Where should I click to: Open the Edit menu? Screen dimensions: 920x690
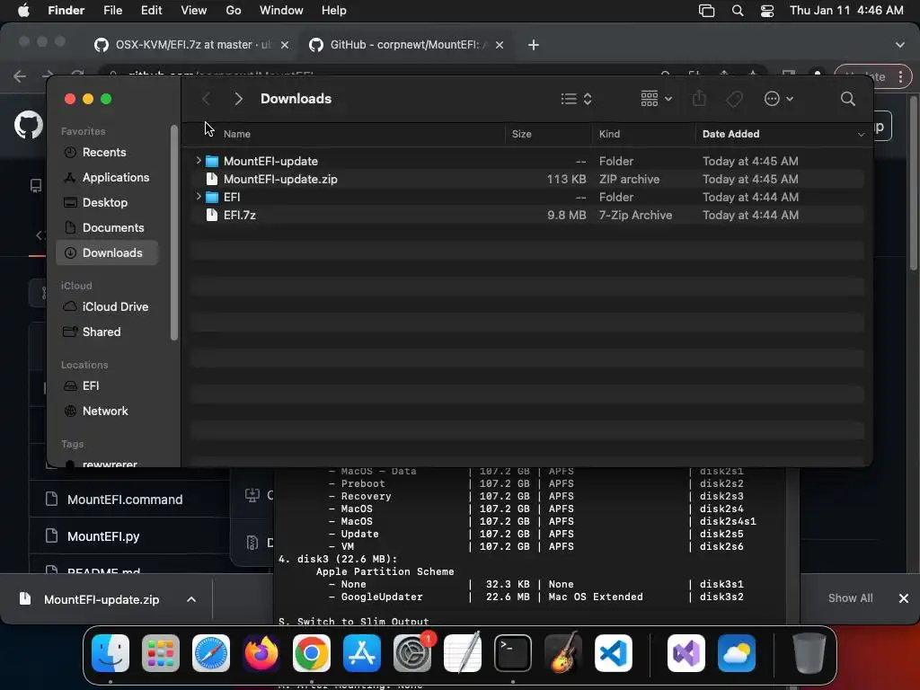point(151,11)
